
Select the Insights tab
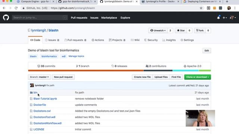[169, 40]
